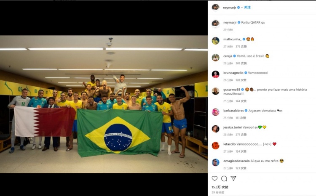
Task: Open the comment speech bubble icon
Action: point(224,178)
